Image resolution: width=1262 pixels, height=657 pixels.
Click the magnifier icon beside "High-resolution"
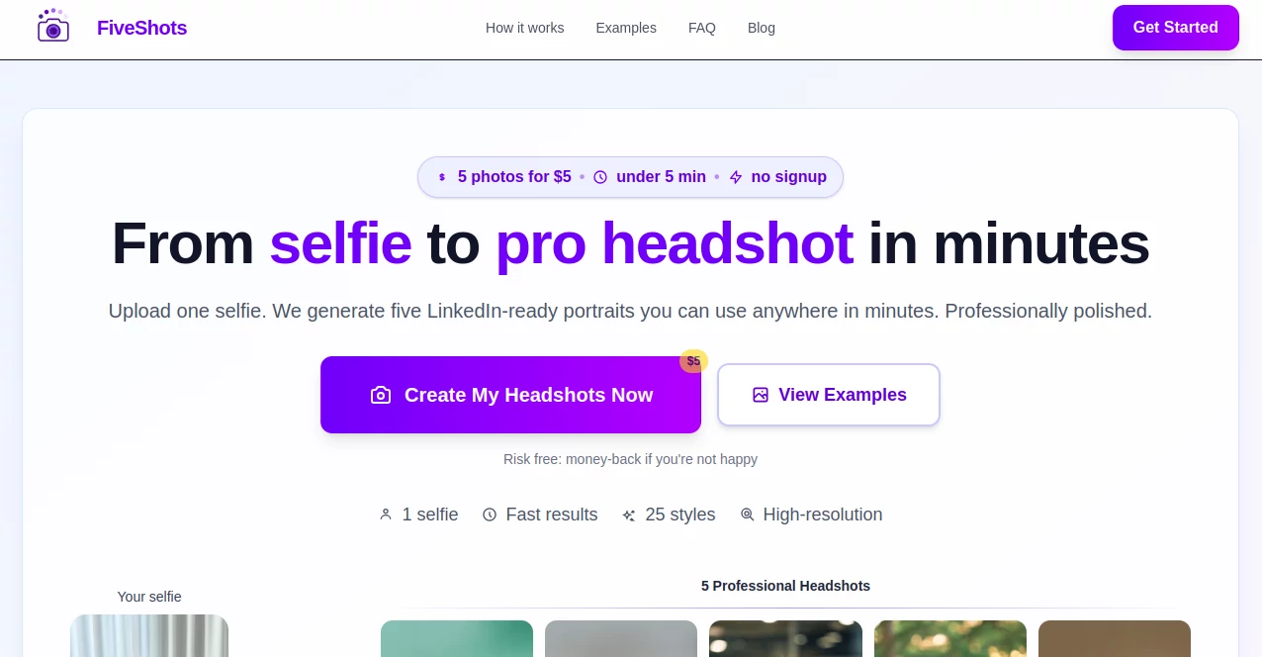pos(747,515)
